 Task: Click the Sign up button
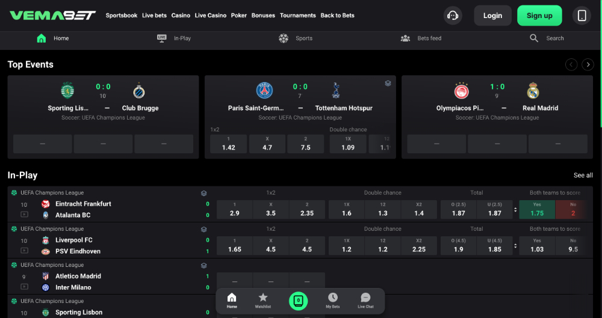[x=539, y=16]
